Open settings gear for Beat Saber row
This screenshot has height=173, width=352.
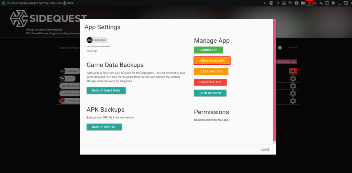tap(293, 71)
